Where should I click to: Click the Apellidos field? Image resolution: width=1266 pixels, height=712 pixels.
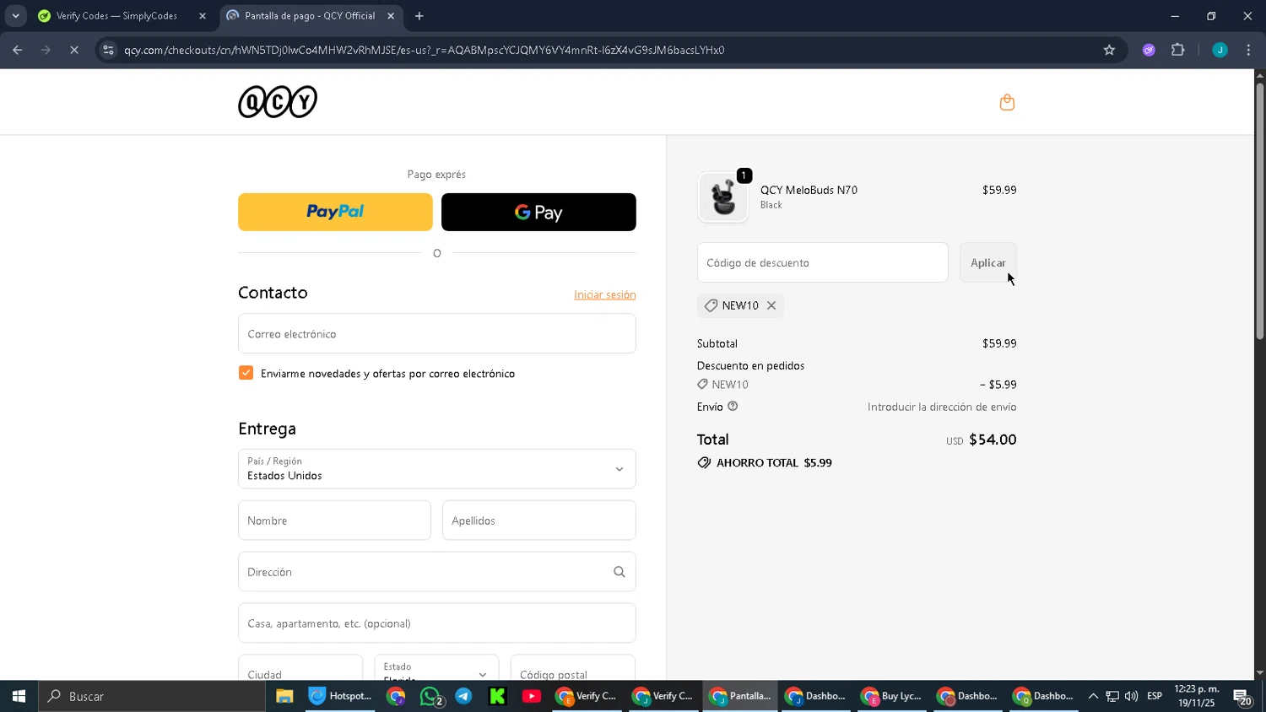coord(539,521)
